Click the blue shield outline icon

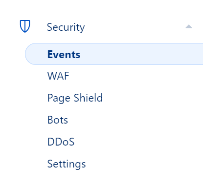click(25, 26)
